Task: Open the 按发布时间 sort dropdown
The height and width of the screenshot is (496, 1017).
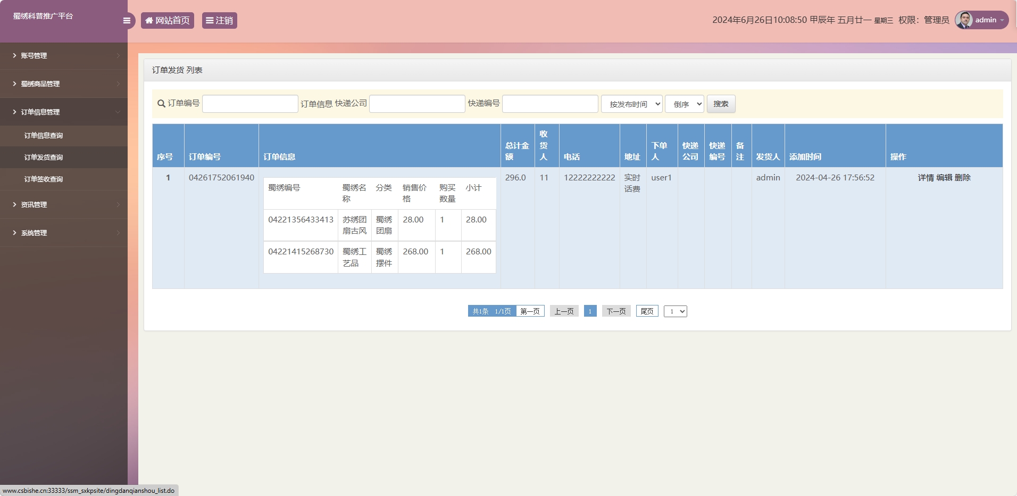Action: click(x=631, y=104)
